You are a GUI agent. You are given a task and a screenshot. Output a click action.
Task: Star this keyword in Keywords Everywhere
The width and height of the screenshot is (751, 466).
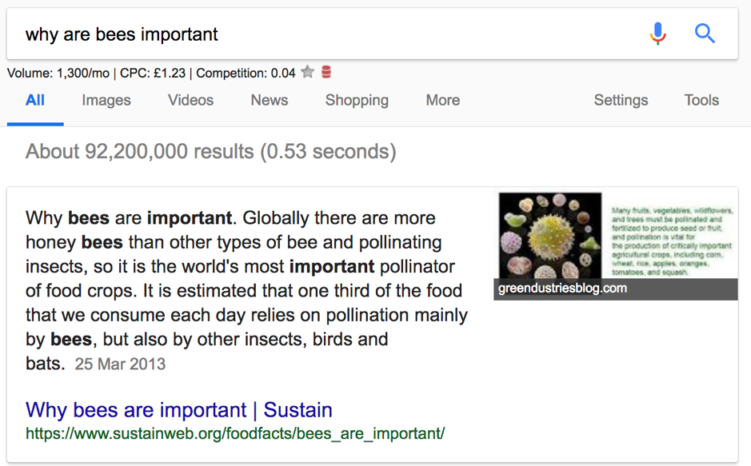click(x=307, y=72)
